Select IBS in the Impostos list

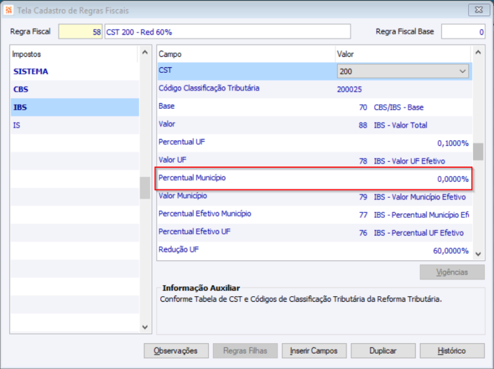(x=75, y=107)
